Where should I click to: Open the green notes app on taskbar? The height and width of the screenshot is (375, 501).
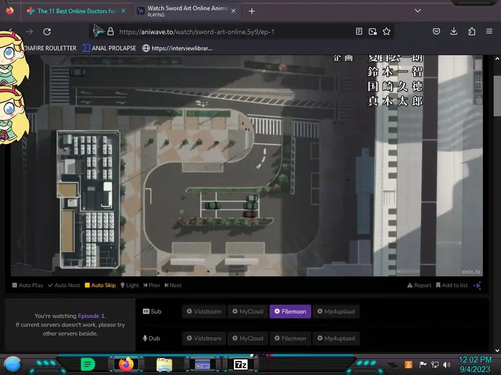click(x=88, y=364)
